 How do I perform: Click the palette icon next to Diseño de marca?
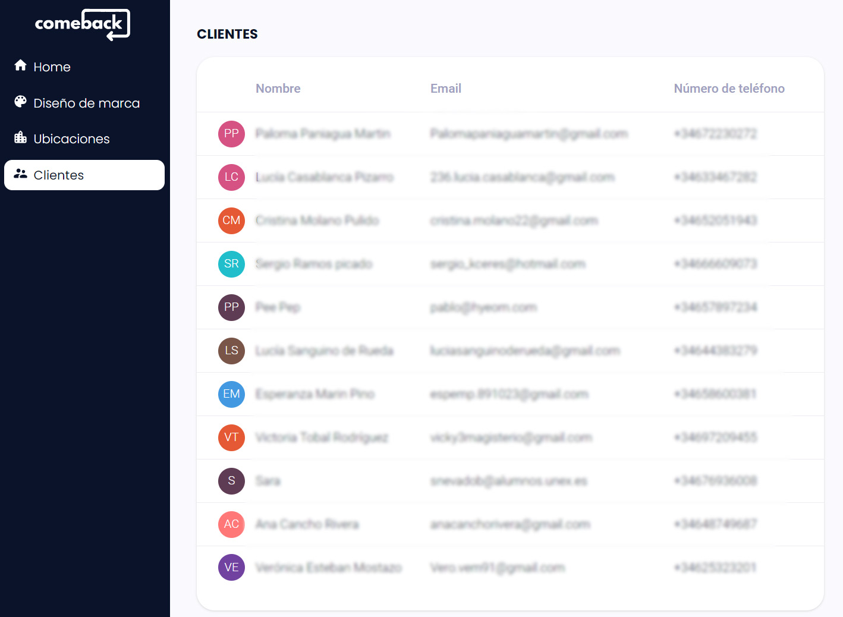coord(20,102)
